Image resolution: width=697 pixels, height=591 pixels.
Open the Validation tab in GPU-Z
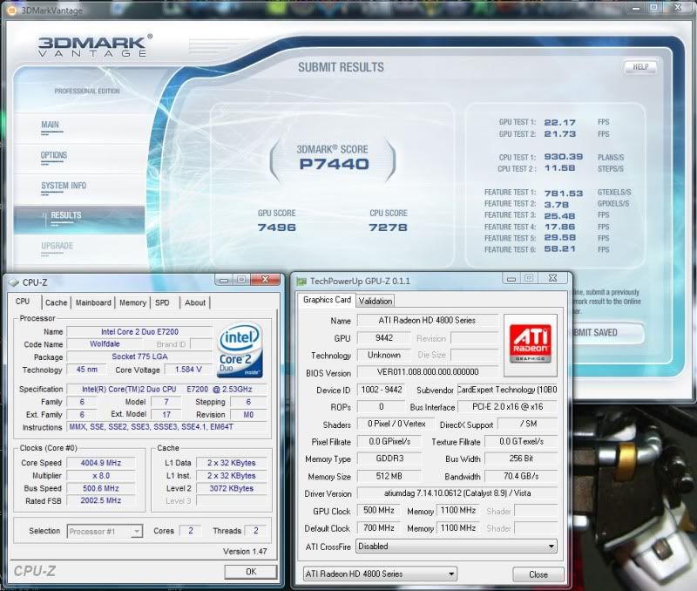pyautogui.click(x=376, y=301)
